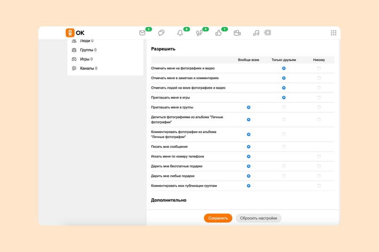The width and height of the screenshot is (379, 252).
Task: Open music note icon
Action: [x=256, y=33]
